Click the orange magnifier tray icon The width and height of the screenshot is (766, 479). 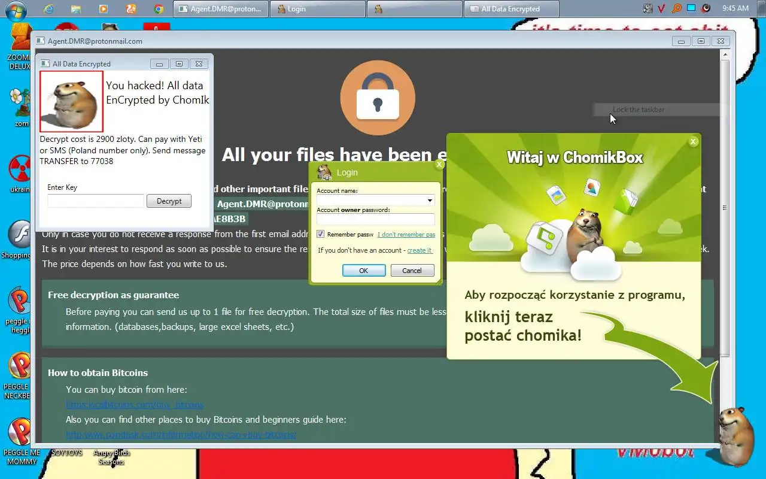click(x=677, y=8)
